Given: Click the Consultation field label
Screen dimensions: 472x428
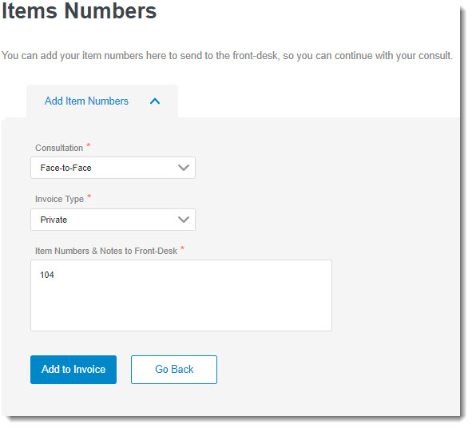Looking at the screenshot, I should [x=59, y=148].
